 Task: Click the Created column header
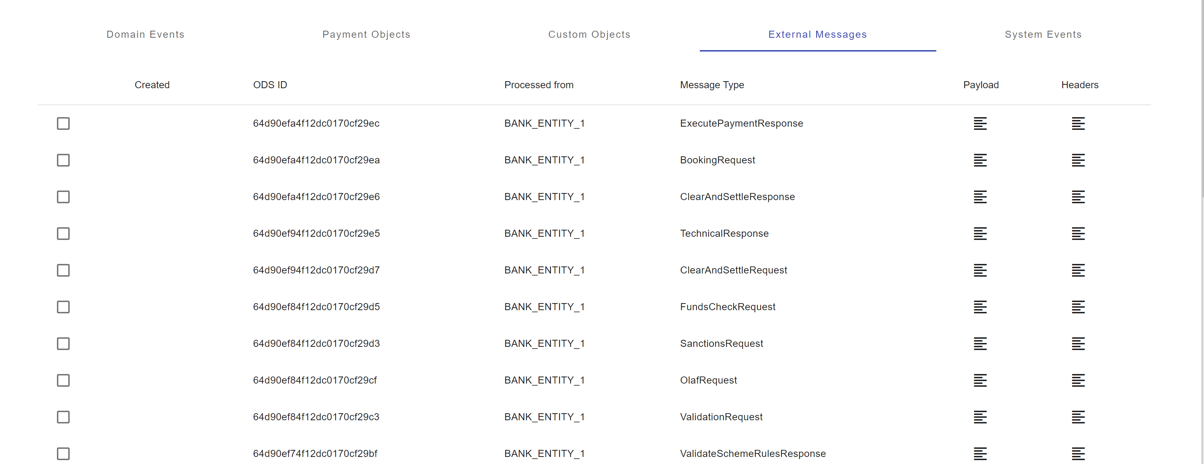(x=152, y=85)
